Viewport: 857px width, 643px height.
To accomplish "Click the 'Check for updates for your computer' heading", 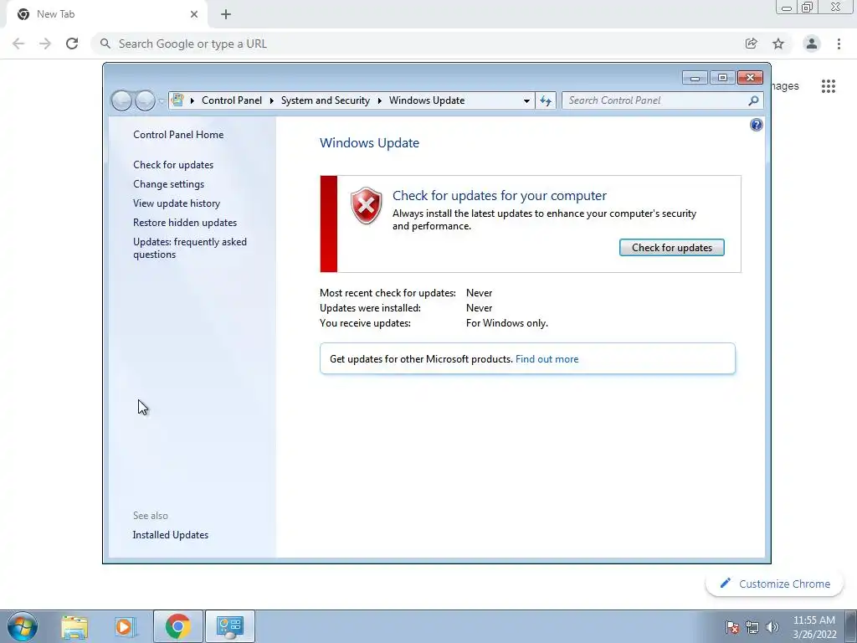I will coord(500,196).
